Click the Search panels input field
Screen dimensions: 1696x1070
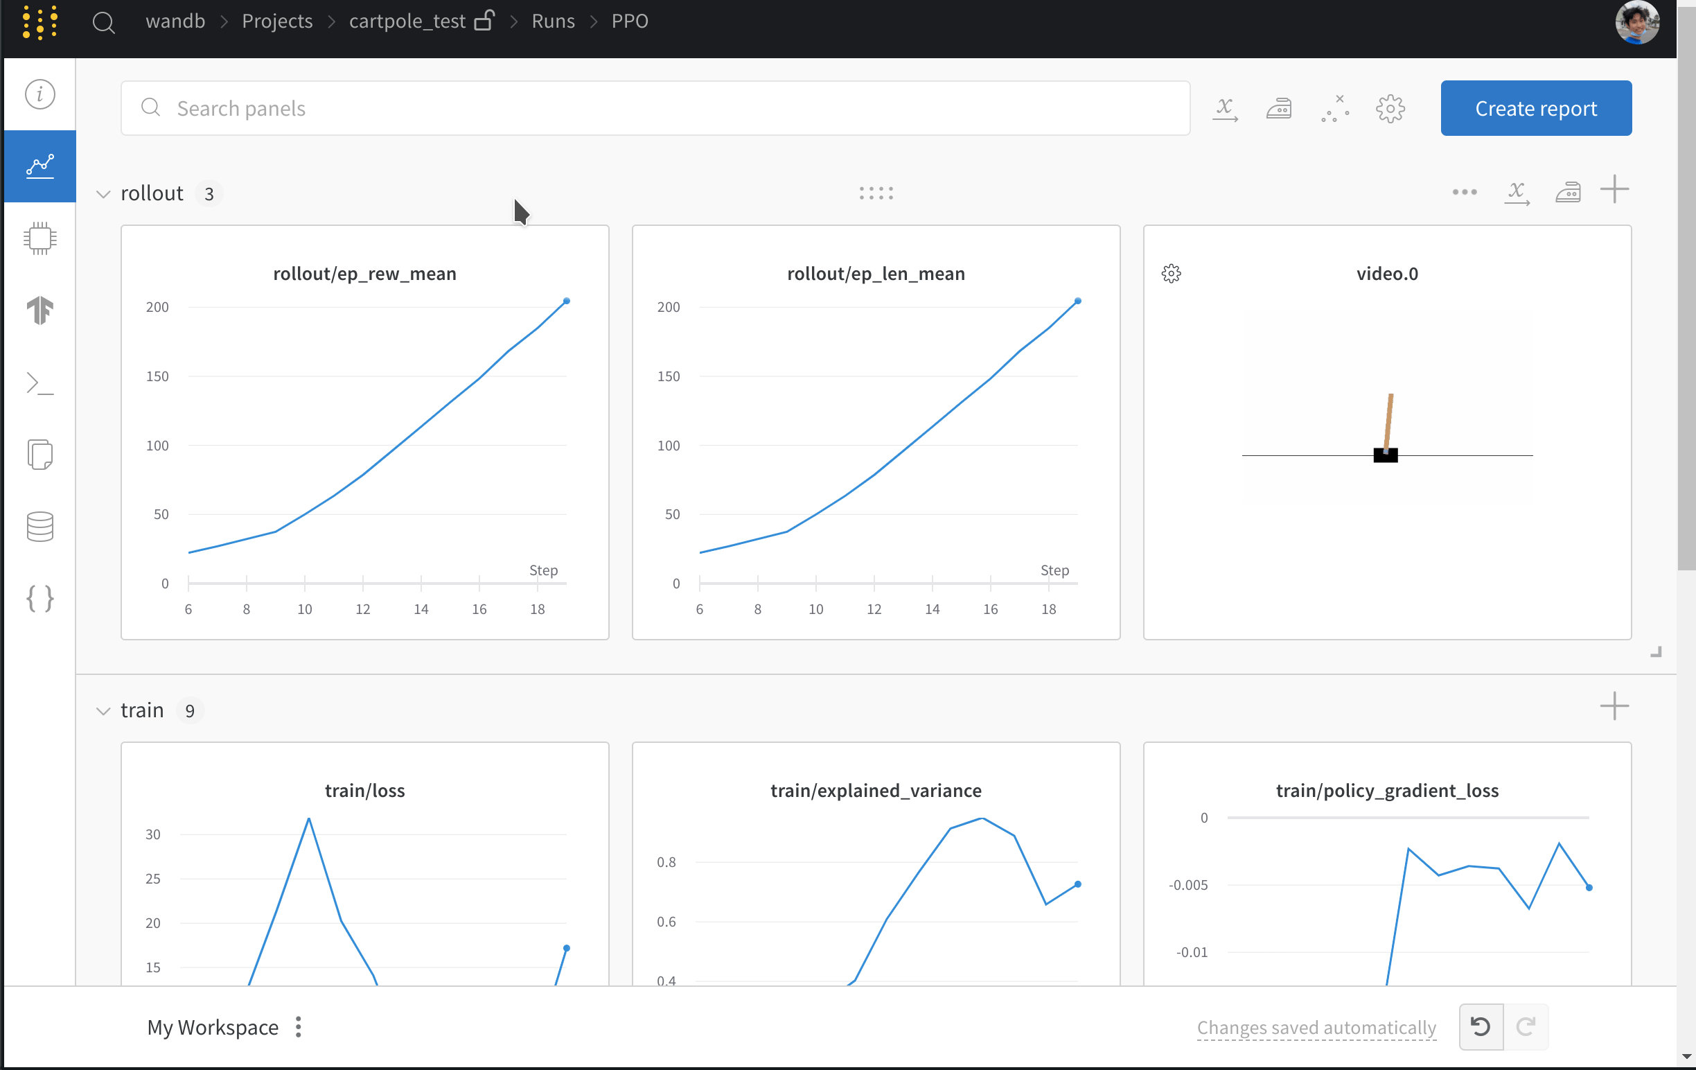(x=655, y=109)
